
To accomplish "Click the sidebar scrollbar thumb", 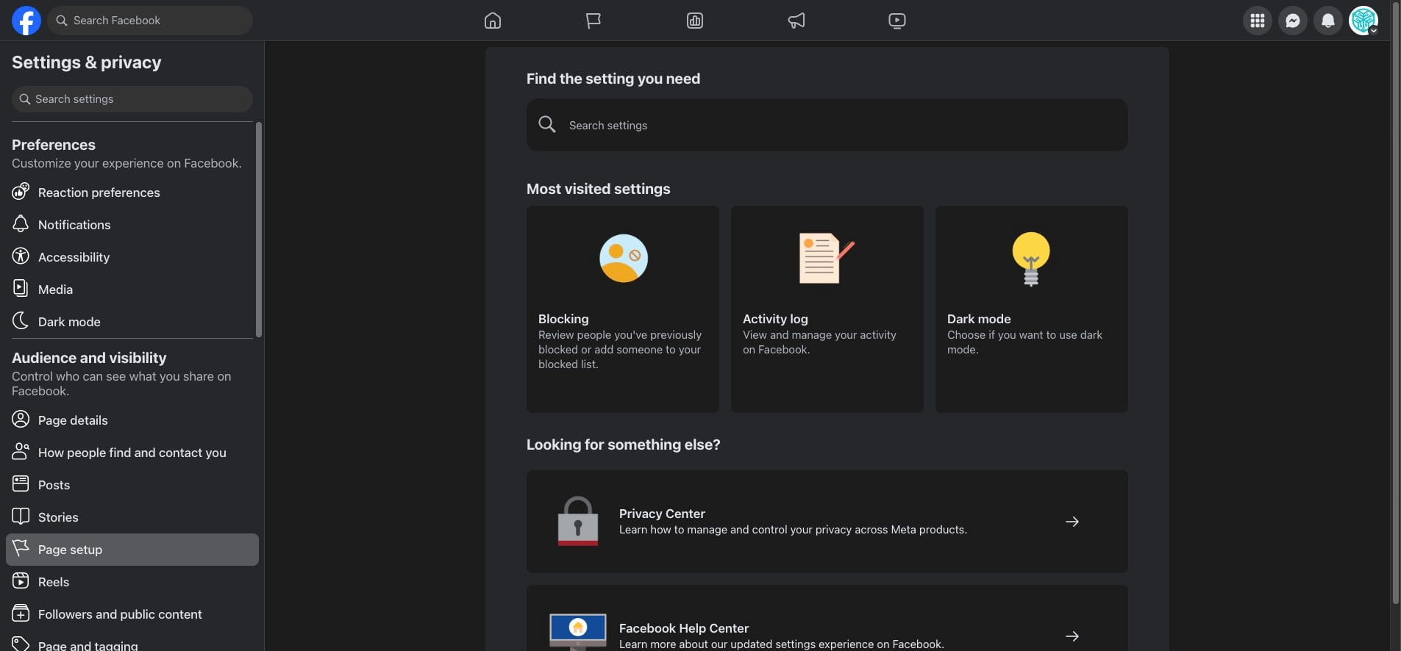I will [x=258, y=230].
